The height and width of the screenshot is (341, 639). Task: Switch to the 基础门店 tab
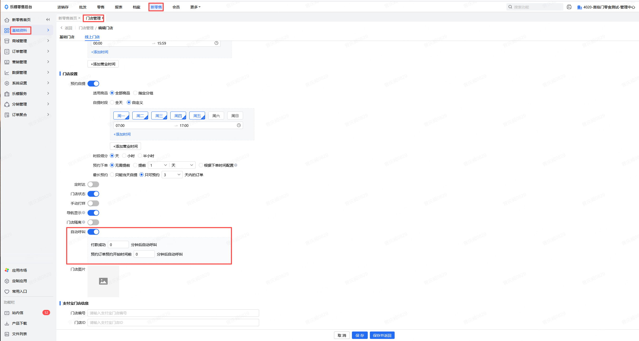[67, 37]
